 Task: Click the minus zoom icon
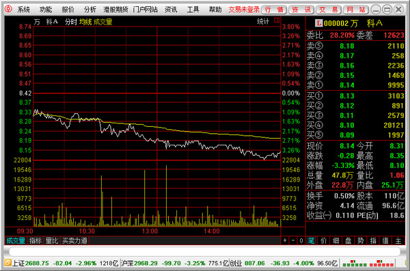point(293,241)
